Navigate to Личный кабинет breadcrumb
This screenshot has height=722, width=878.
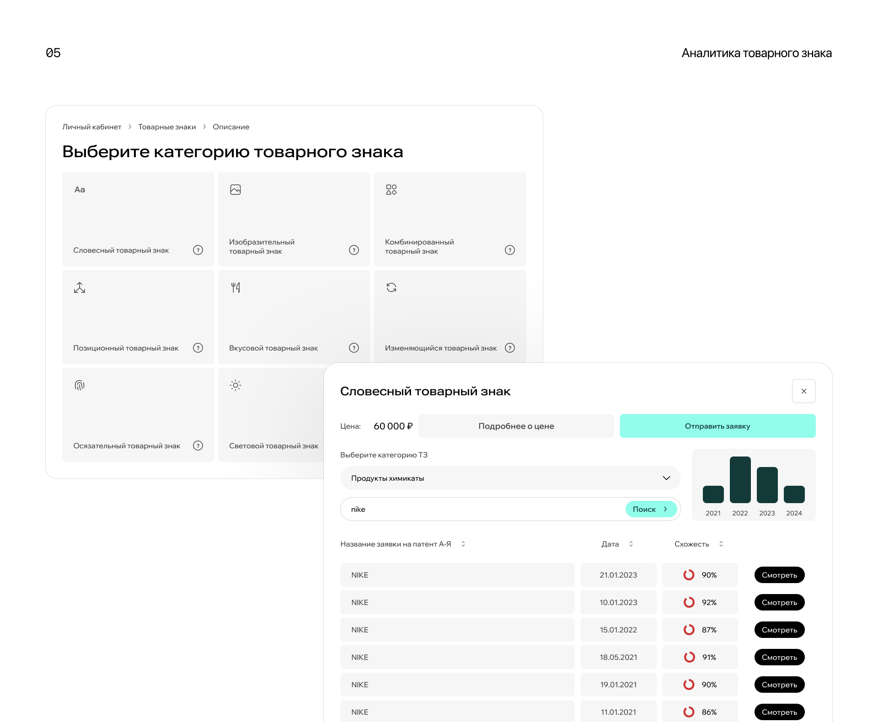92,127
